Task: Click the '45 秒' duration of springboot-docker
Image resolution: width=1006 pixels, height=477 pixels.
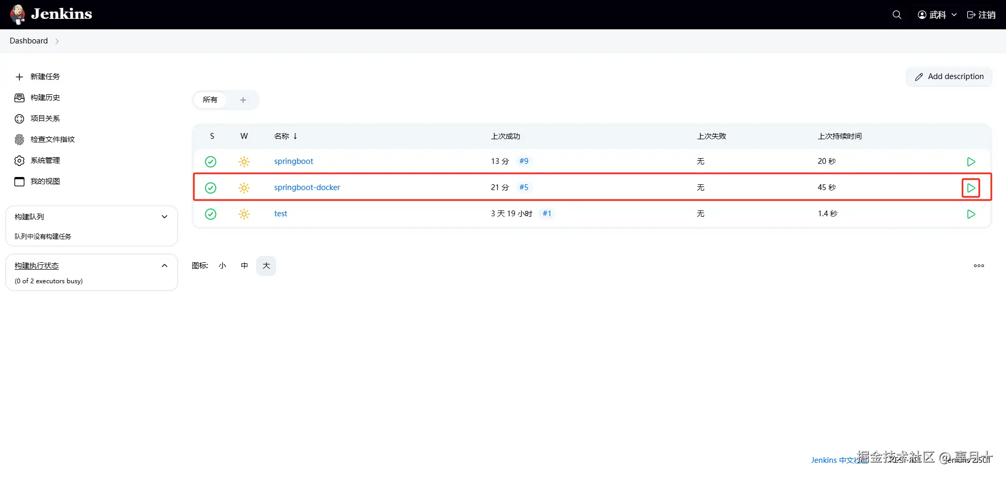Action: [827, 187]
